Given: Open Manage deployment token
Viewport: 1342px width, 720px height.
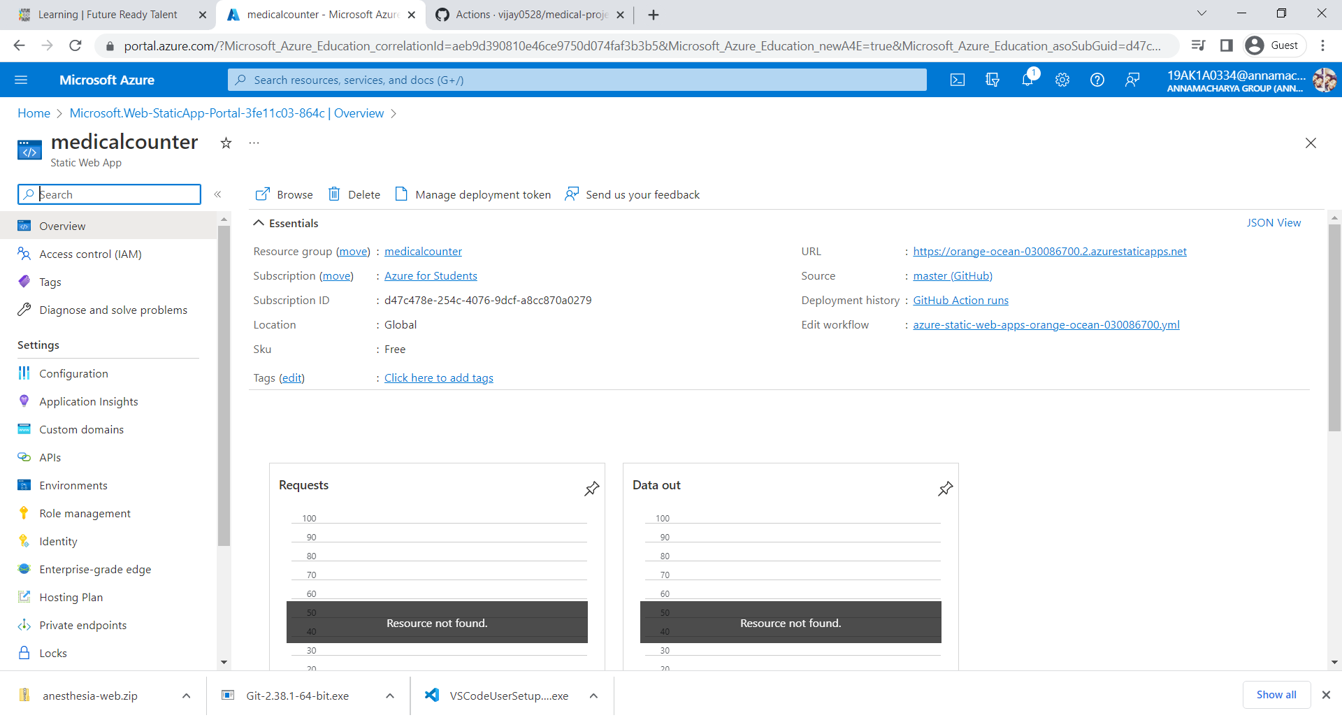Looking at the screenshot, I should coord(473,194).
